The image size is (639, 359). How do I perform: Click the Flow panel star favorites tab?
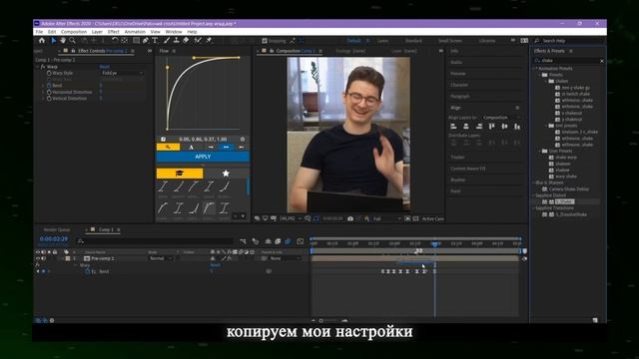point(226,174)
